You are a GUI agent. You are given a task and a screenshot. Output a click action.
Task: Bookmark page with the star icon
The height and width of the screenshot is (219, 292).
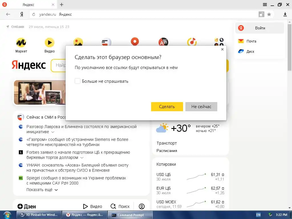(269, 14)
